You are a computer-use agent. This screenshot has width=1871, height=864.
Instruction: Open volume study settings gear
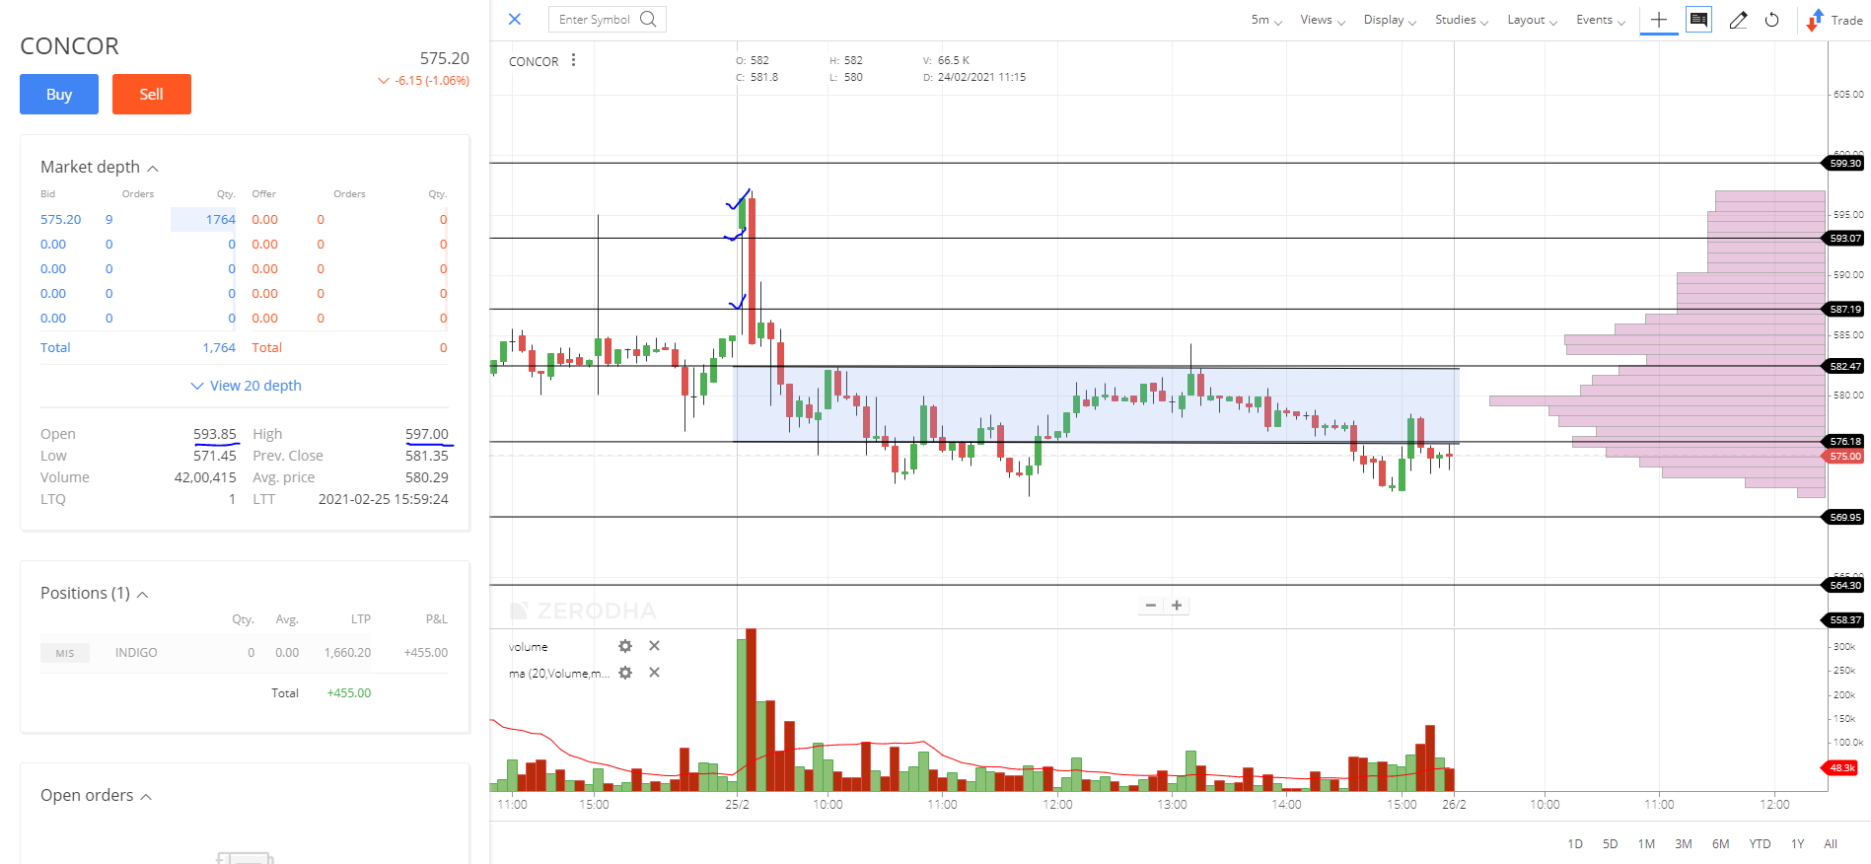point(625,646)
